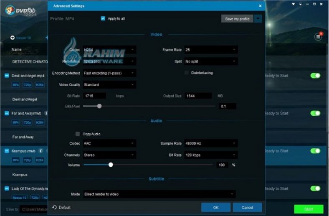The height and width of the screenshot is (216, 329).
Task: Click the Save my profile button
Action: coord(237,19)
